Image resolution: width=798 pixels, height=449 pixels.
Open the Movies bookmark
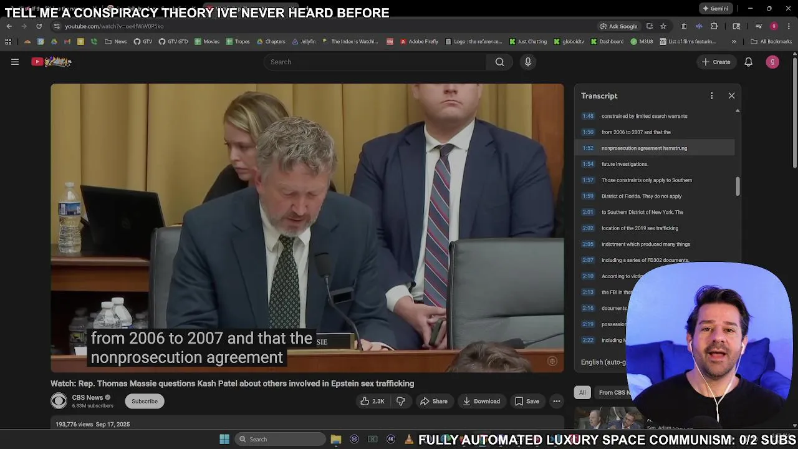[207, 42]
